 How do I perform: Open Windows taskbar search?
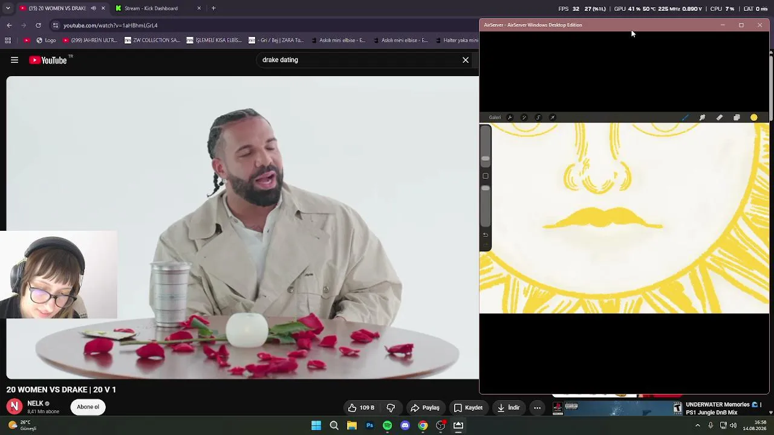pos(334,425)
